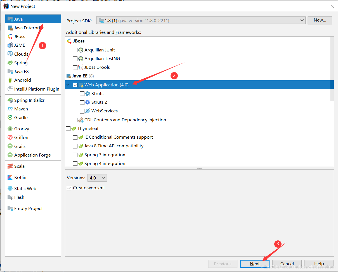Click the WebServices feather icon
The image size is (338, 272).
(x=88, y=111)
